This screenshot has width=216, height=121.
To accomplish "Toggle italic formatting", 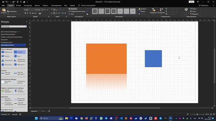I will coord(28,13).
